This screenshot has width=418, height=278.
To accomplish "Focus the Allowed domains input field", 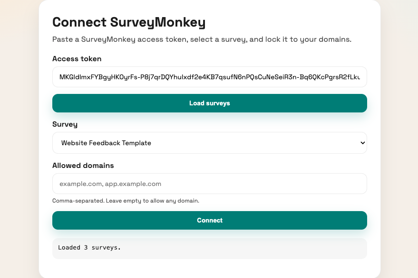I will click(209, 184).
